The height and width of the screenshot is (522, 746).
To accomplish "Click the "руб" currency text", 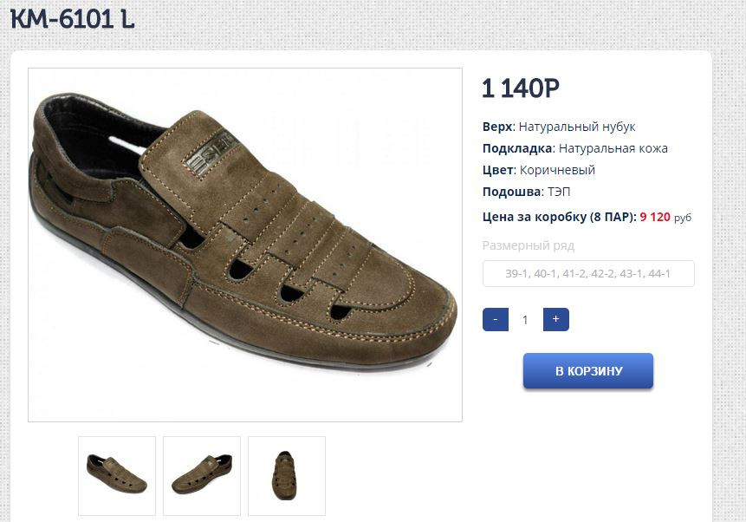I will (x=683, y=218).
